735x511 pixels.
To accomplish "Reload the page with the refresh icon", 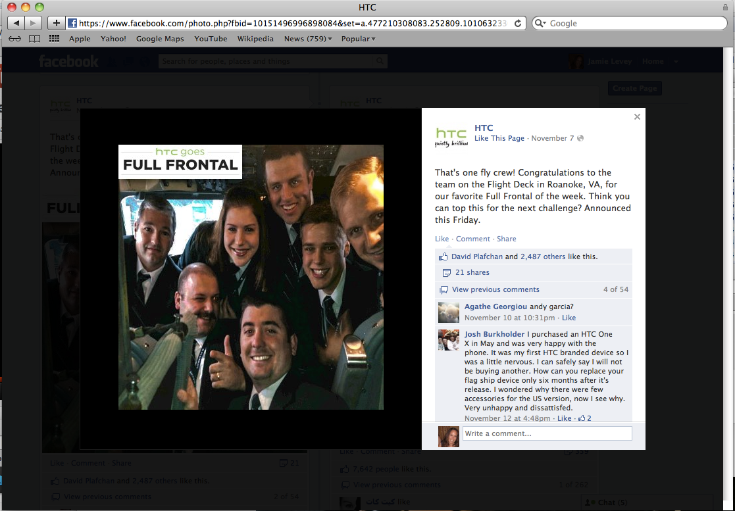I will pyautogui.click(x=517, y=24).
